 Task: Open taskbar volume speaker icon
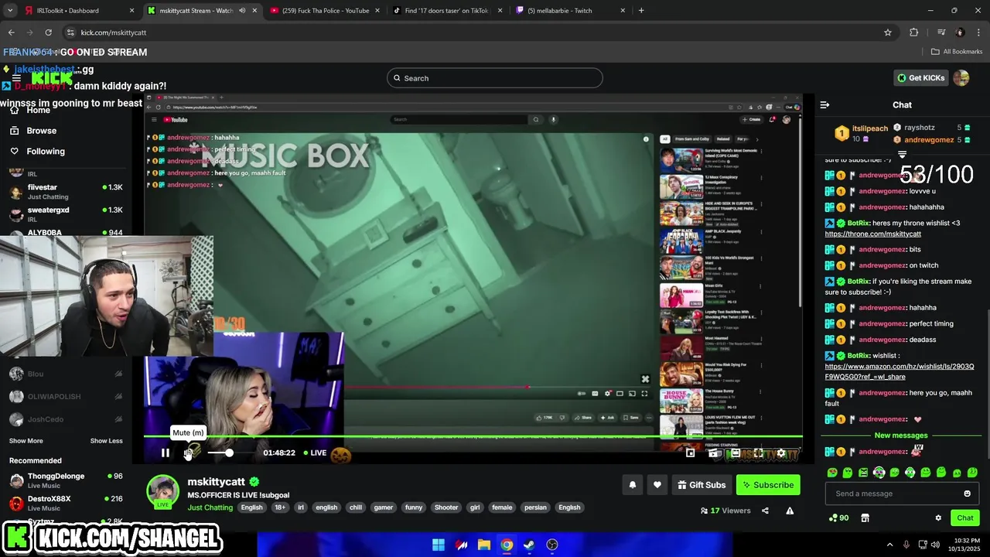point(935,545)
